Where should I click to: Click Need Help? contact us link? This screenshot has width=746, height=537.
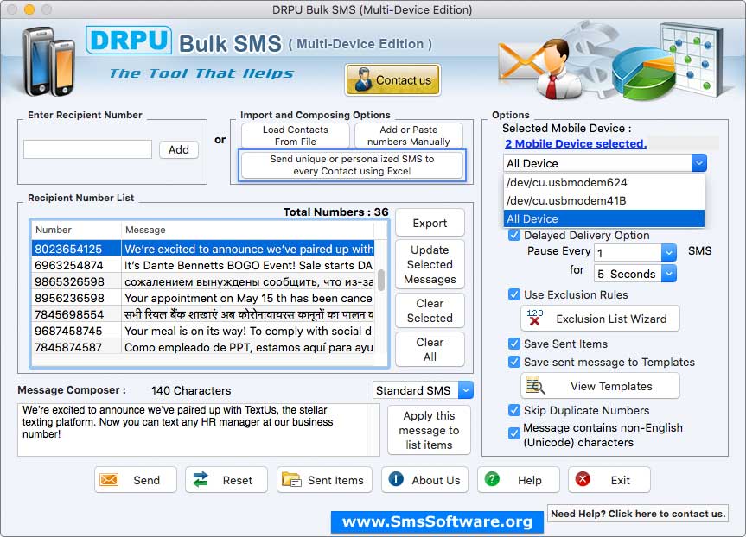click(x=638, y=513)
